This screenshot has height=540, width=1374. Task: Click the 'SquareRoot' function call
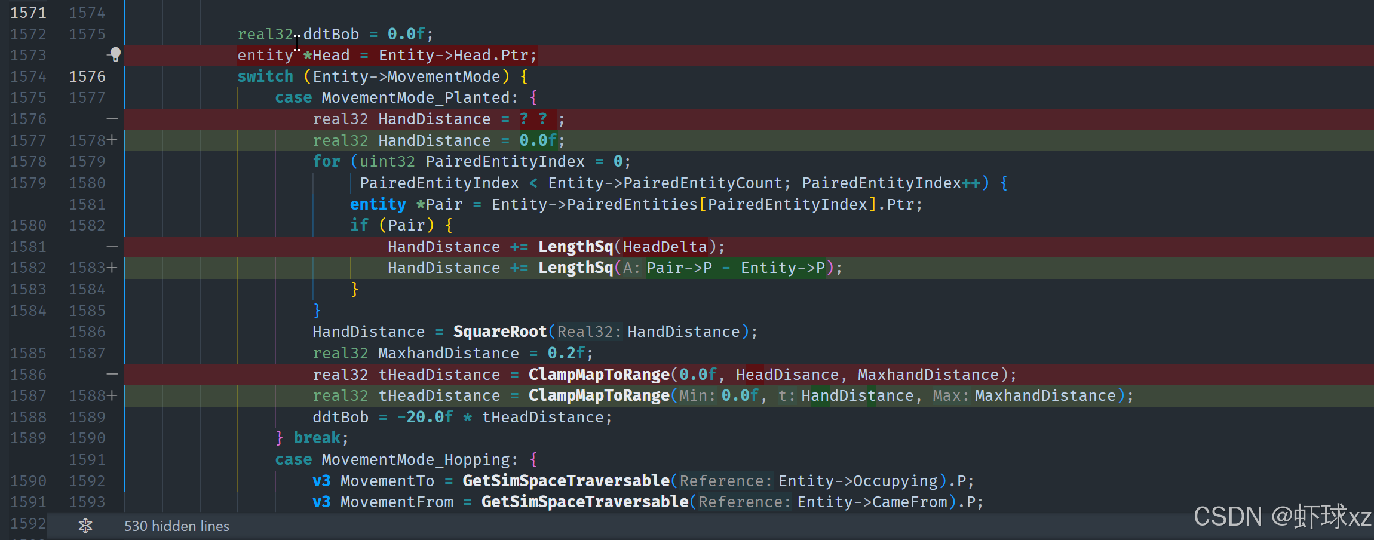pos(500,332)
